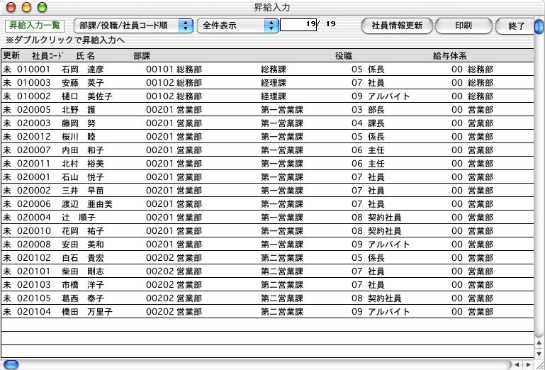Click the 社員コード column header
The image size is (545, 370).
(x=48, y=55)
